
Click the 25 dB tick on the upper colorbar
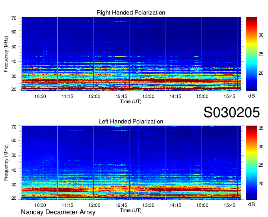click(x=261, y=54)
